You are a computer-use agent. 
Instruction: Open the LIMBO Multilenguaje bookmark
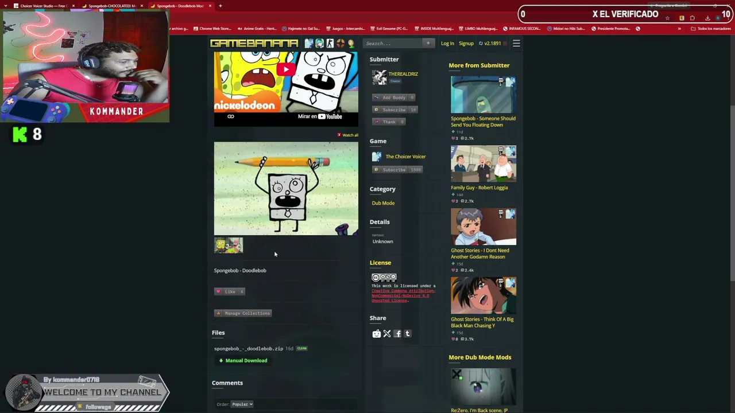pos(478,28)
